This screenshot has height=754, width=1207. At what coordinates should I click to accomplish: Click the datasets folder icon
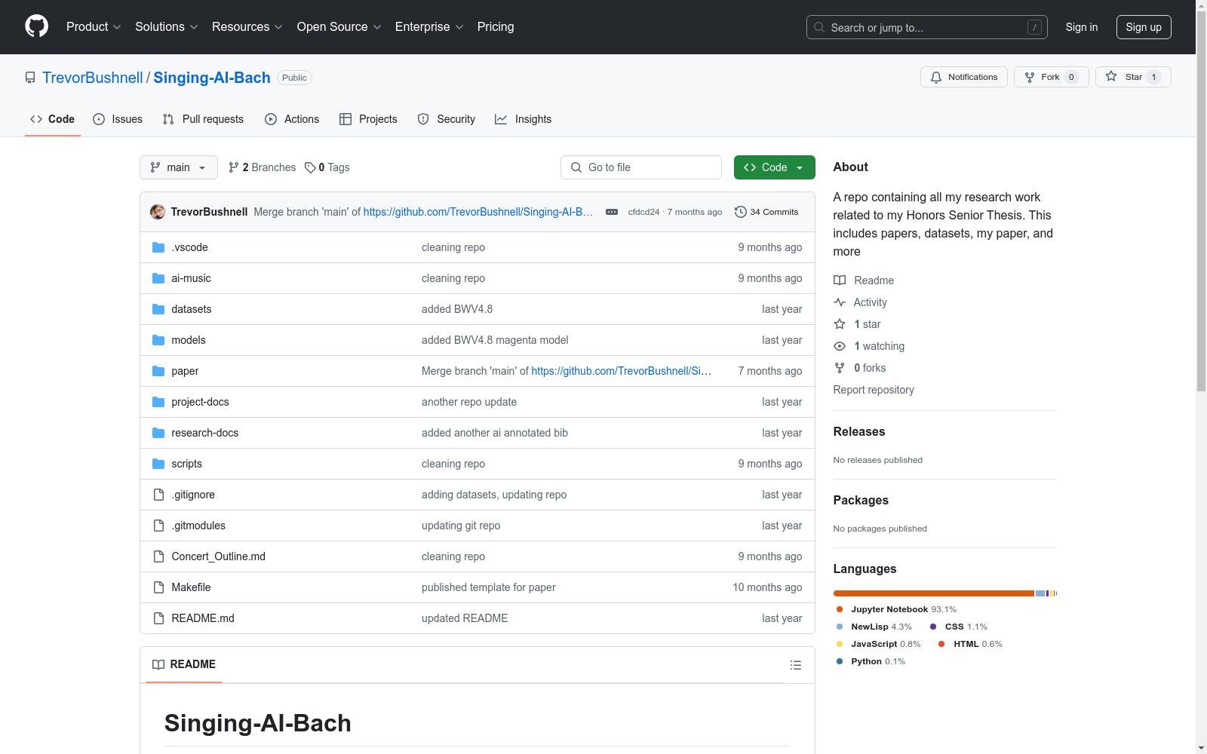(x=158, y=309)
